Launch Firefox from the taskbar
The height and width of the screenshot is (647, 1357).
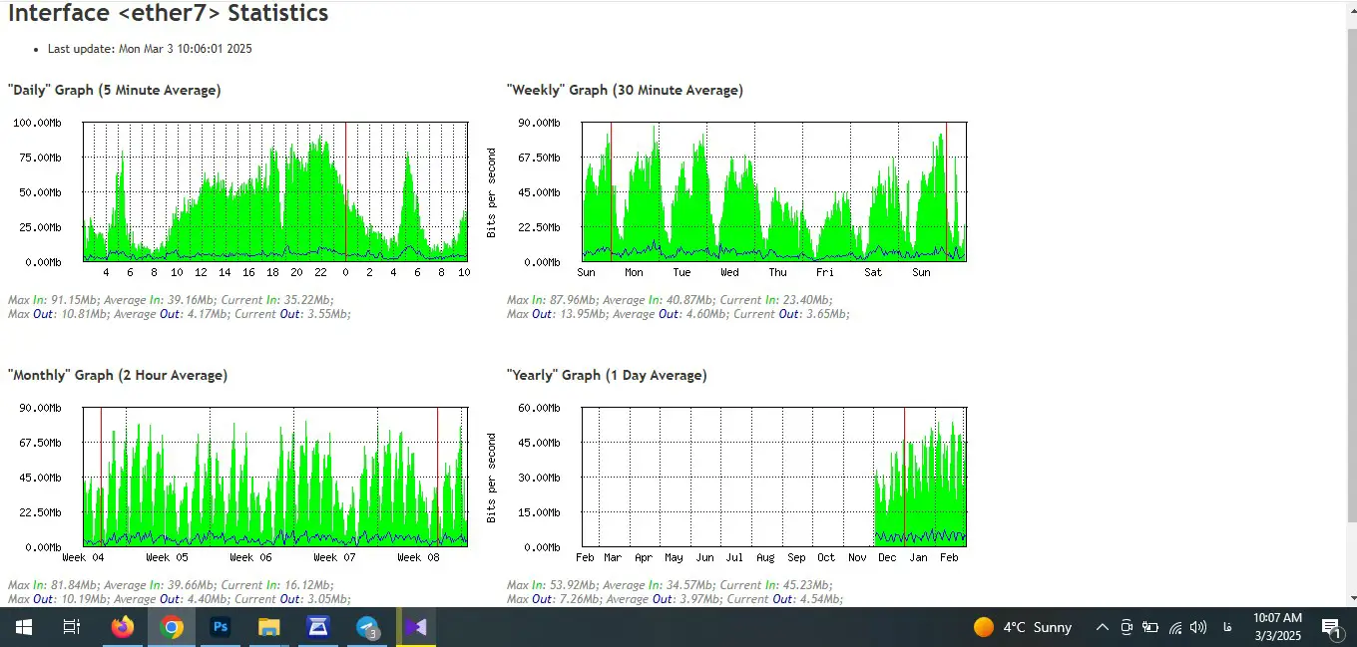pyautogui.click(x=123, y=627)
